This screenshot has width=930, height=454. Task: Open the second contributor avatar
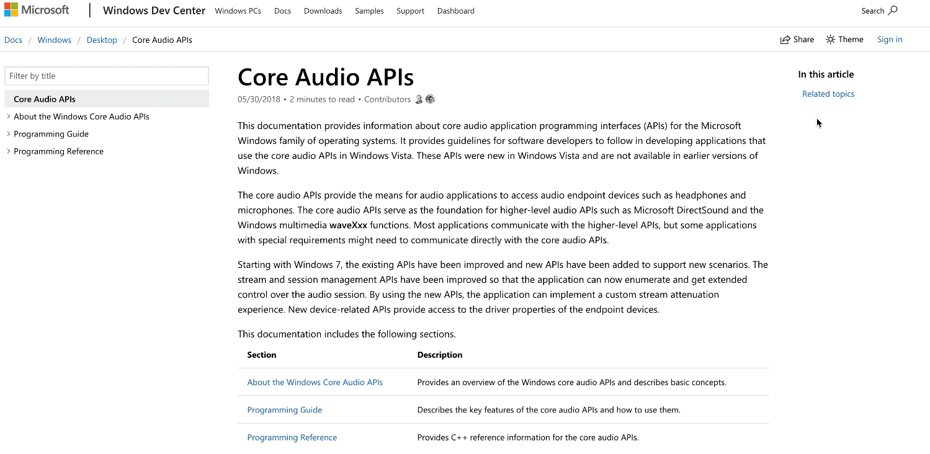click(430, 99)
